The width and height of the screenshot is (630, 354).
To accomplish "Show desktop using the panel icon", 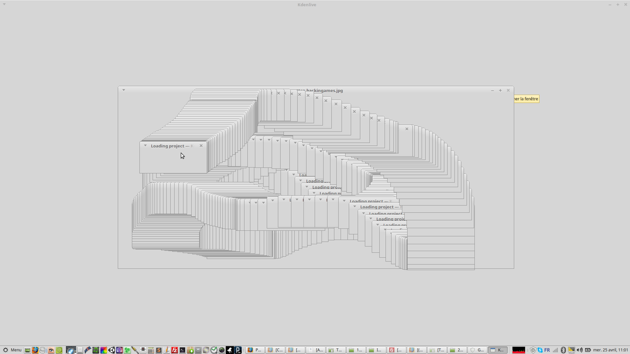I will click(28, 350).
